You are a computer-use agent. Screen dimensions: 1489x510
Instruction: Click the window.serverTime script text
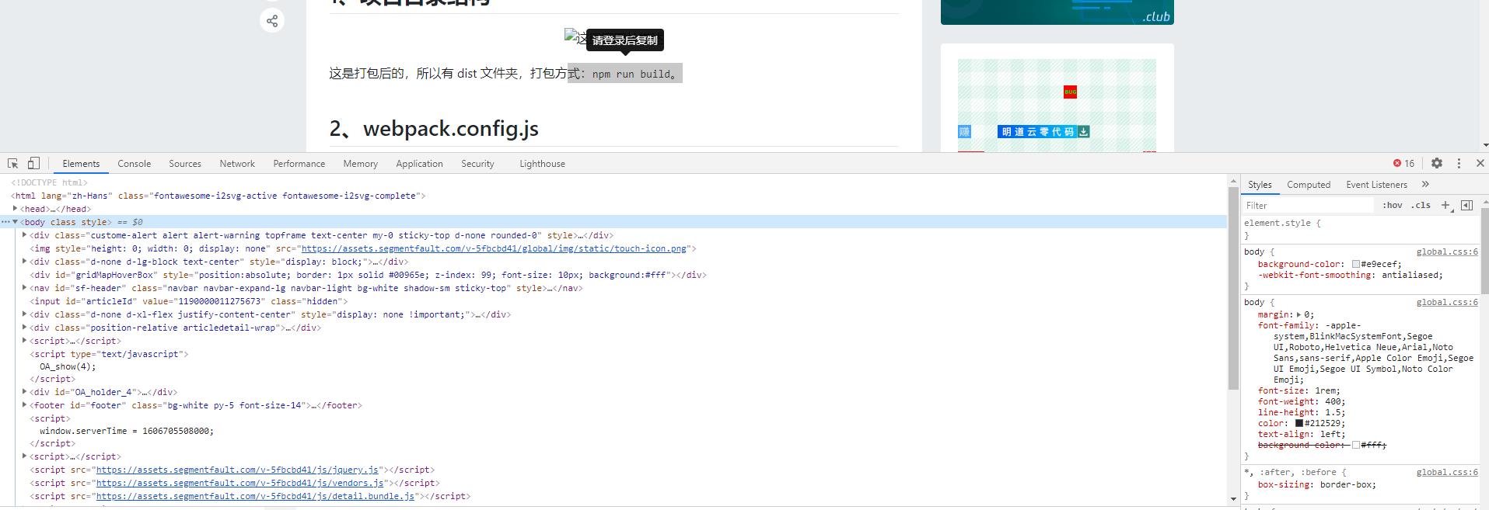tap(127, 431)
